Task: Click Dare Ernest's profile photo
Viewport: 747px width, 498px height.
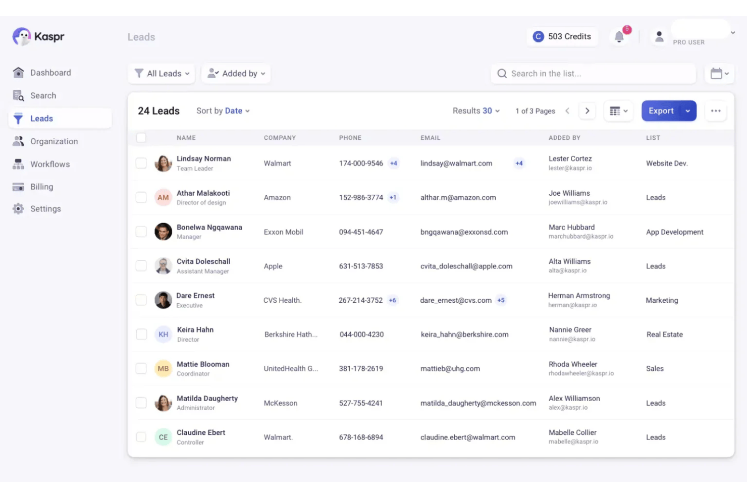Action: click(163, 300)
